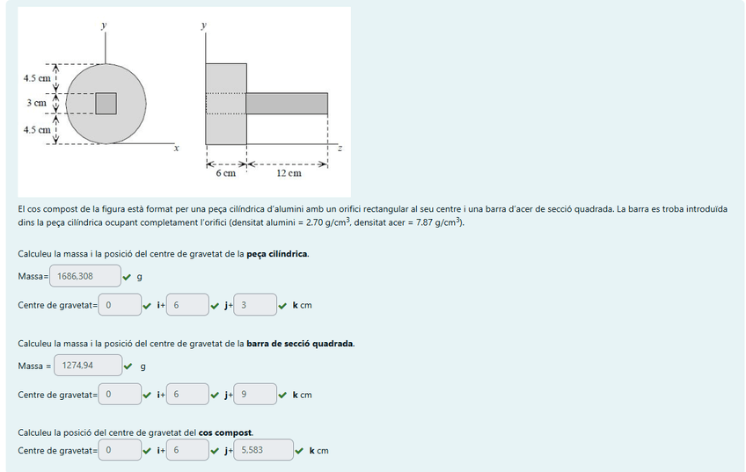The height and width of the screenshot is (472, 746).
Task: Click checkmark next to square bar k-component
Action: coord(283,396)
